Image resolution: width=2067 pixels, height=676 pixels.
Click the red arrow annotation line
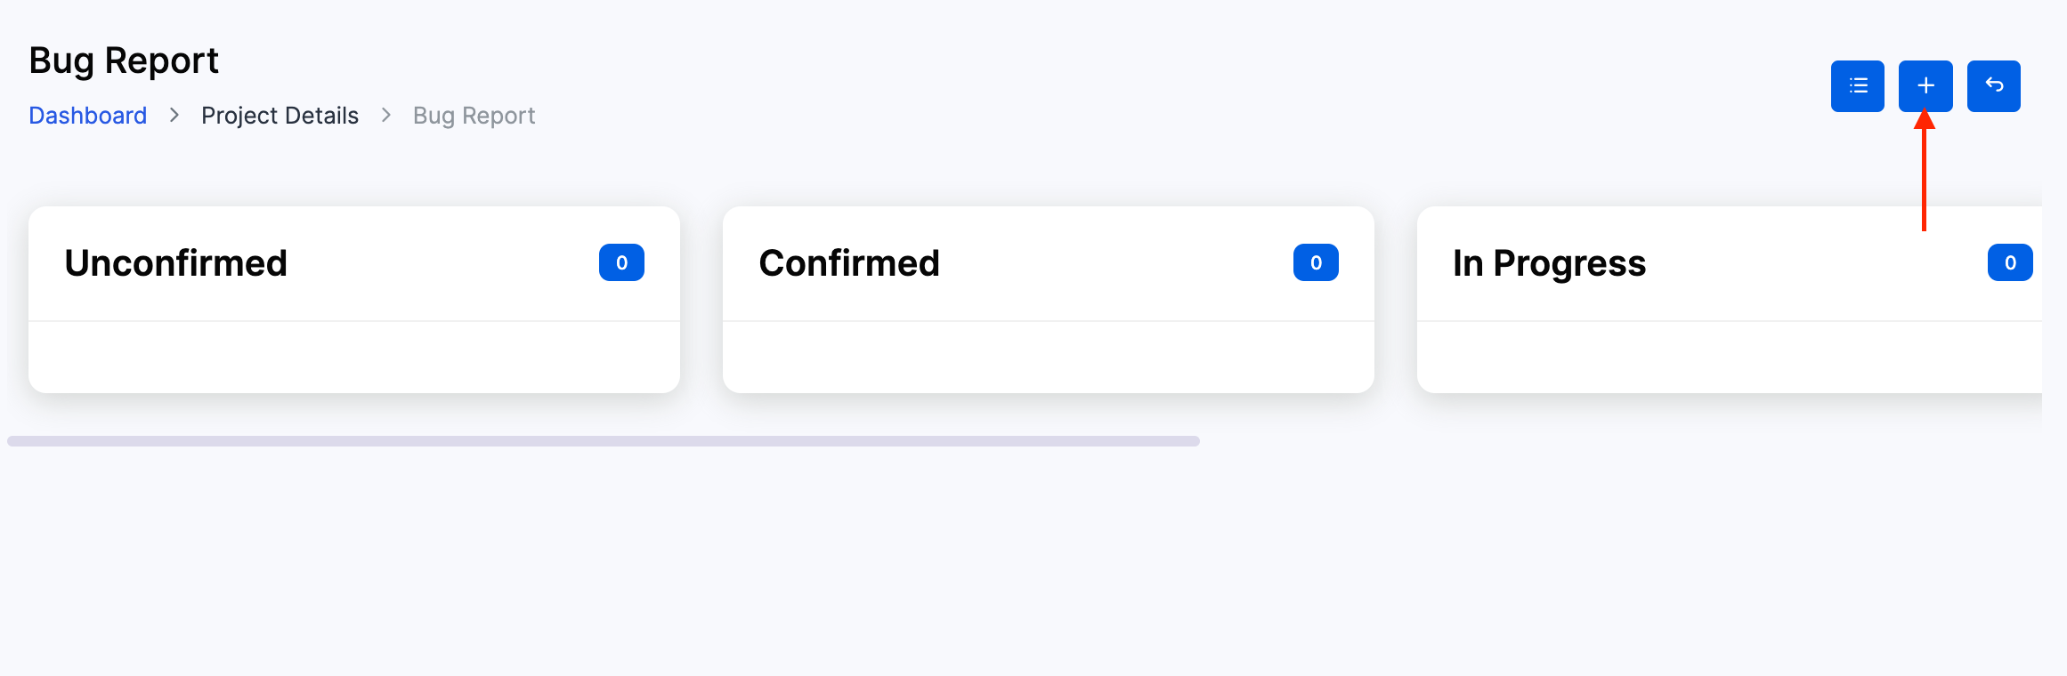[1925, 178]
